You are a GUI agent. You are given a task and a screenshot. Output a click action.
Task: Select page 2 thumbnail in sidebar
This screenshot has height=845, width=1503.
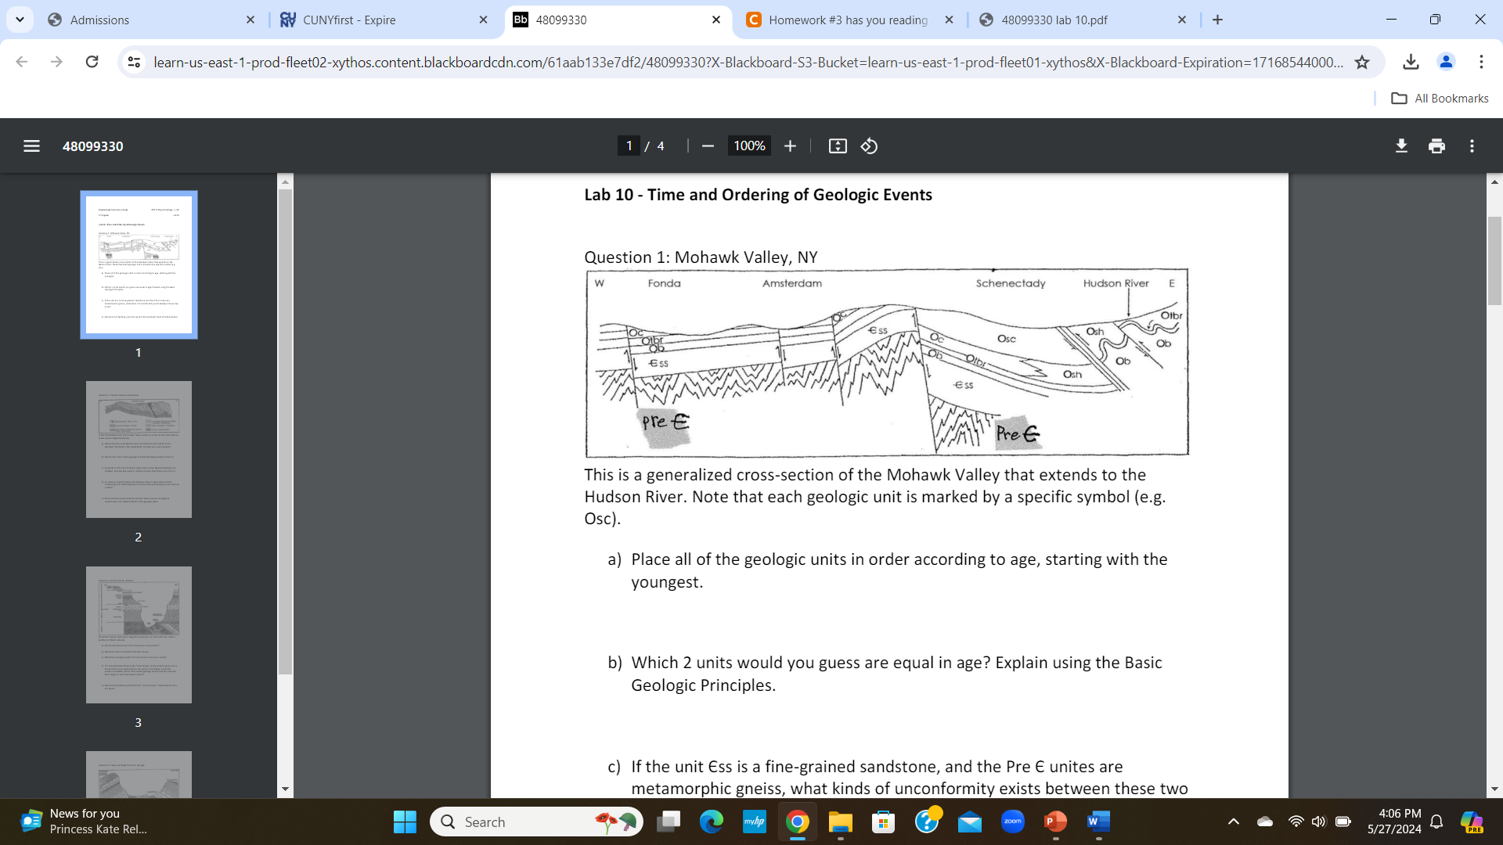[139, 449]
